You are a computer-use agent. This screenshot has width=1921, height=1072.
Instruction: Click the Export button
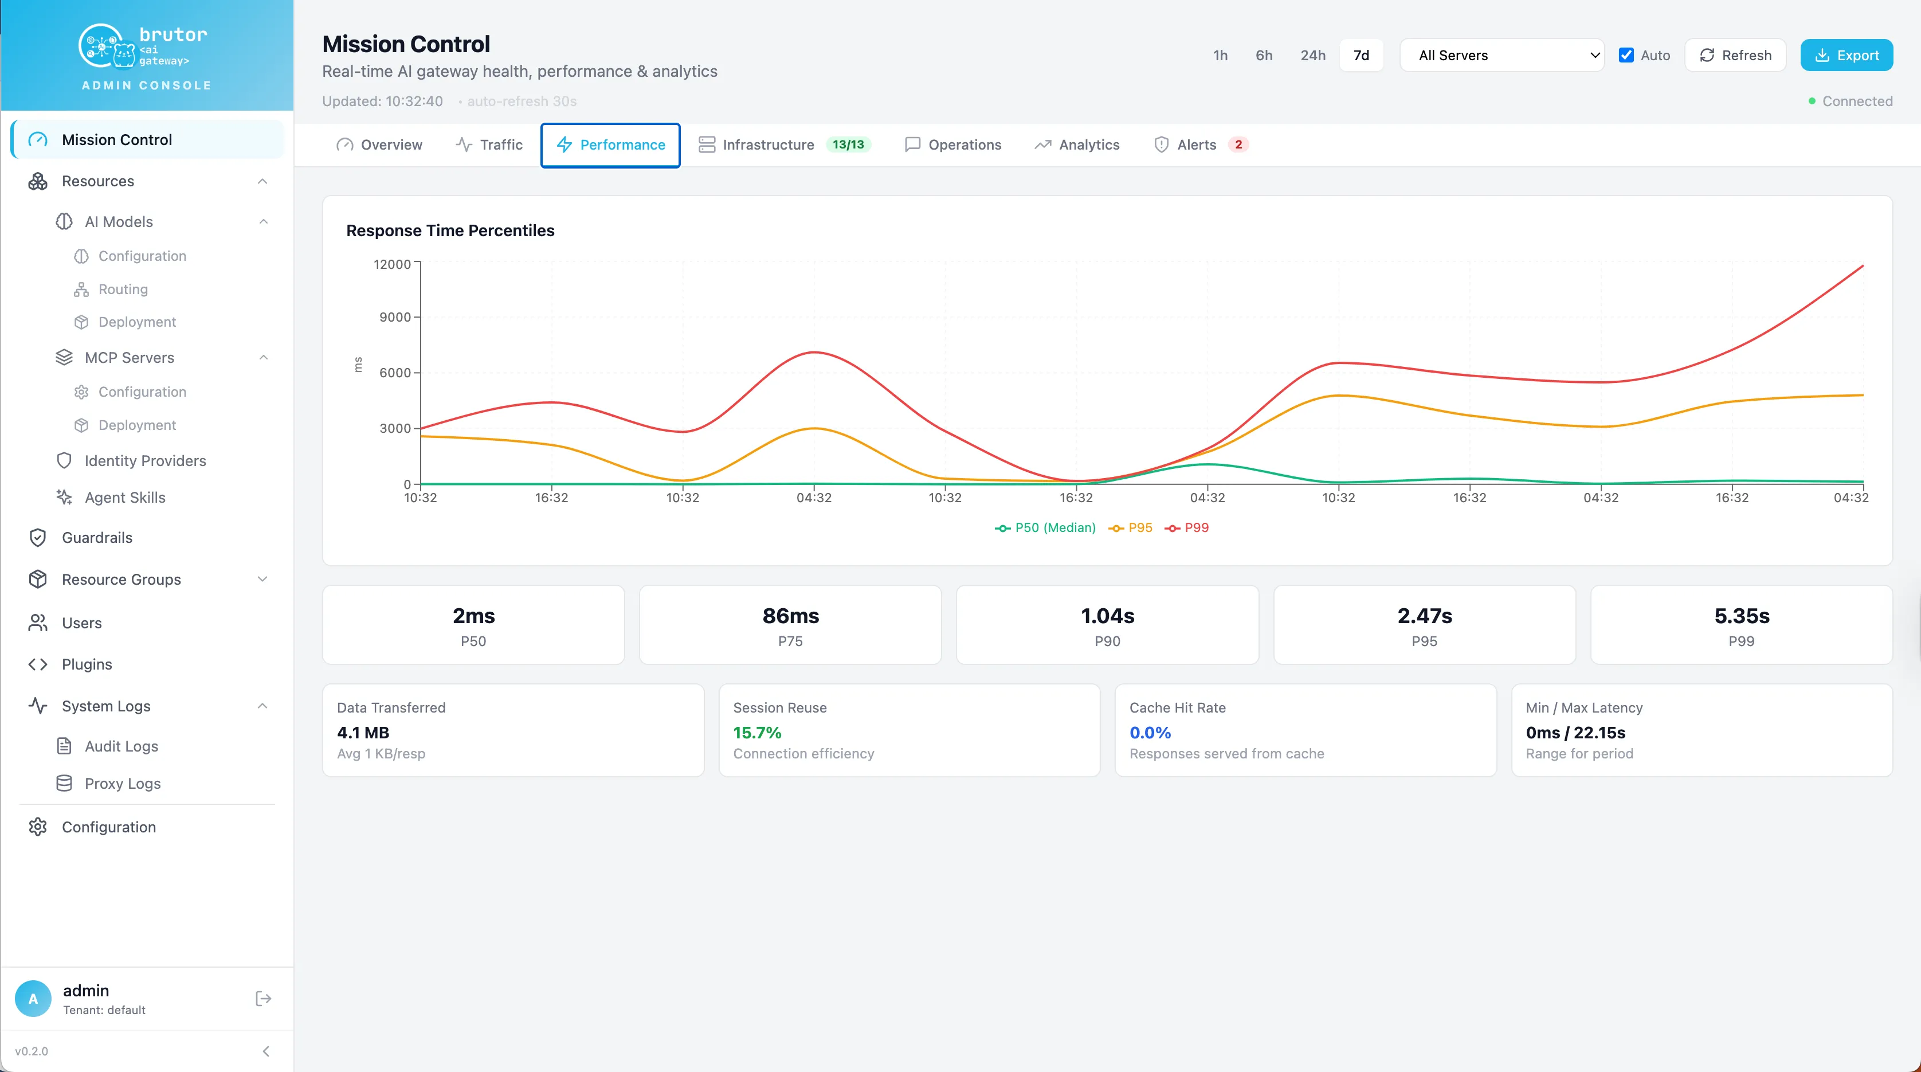(1846, 55)
